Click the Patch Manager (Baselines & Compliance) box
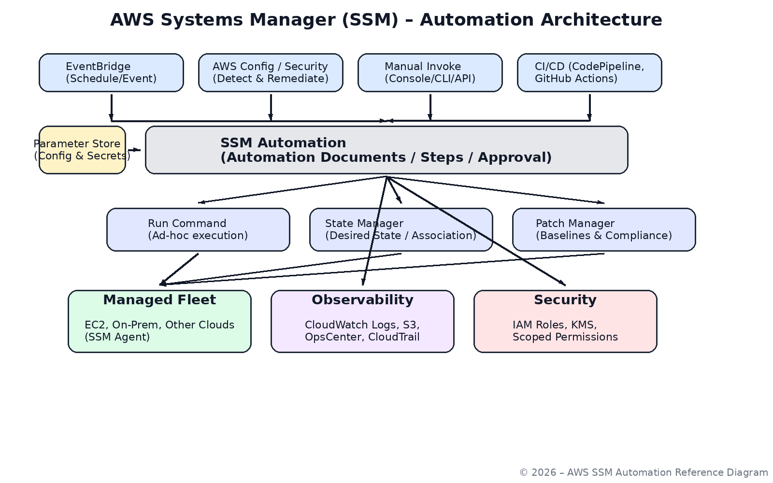 [x=604, y=229]
